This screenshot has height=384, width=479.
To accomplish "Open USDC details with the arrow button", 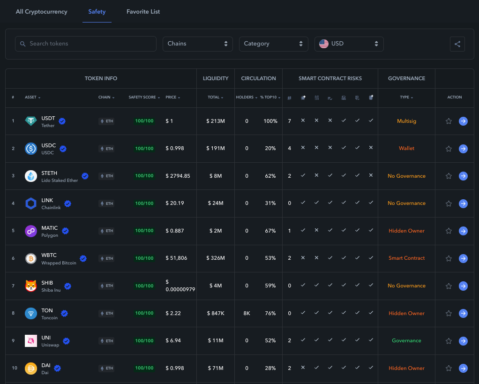I will [x=463, y=149].
